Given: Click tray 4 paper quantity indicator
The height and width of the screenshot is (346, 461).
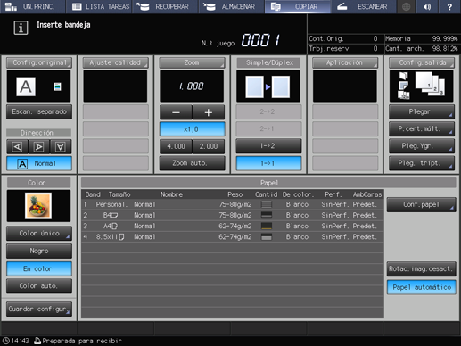Looking at the screenshot, I should click(267, 237).
